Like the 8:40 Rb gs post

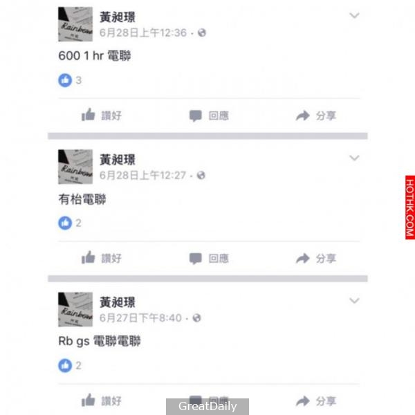pos(102,400)
